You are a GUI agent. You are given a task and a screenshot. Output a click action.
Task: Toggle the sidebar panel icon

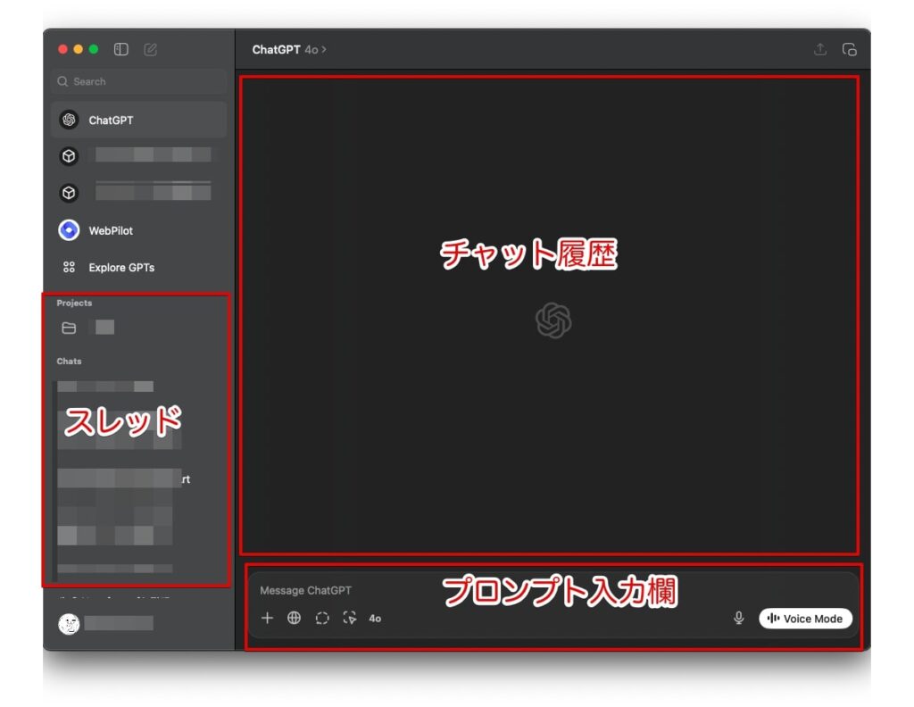coord(121,49)
